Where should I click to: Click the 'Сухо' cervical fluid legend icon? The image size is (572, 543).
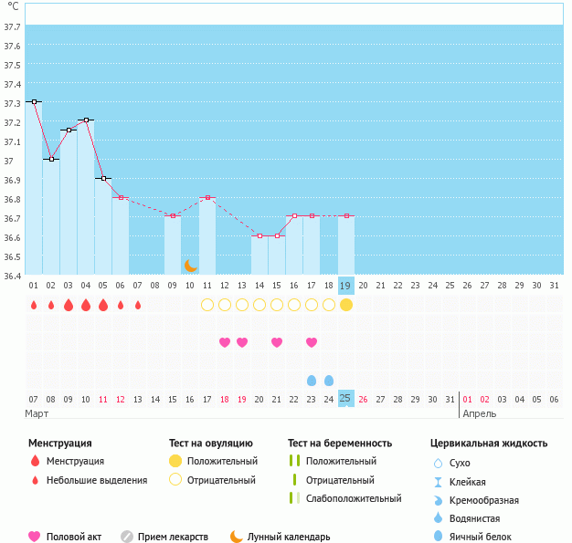pos(439,464)
